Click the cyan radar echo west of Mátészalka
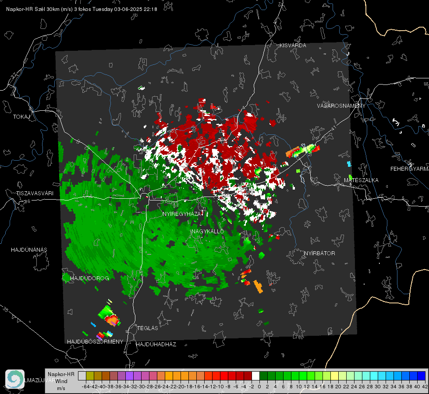Viewport: 429px width, 394px height. tap(349, 164)
